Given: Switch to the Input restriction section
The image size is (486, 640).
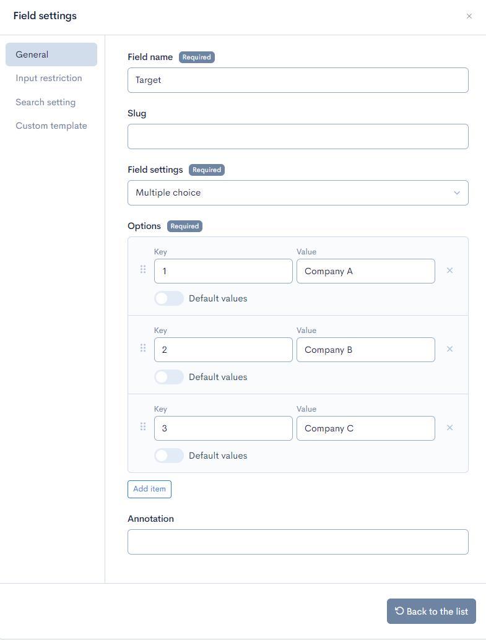Looking at the screenshot, I should tap(50, 78).
